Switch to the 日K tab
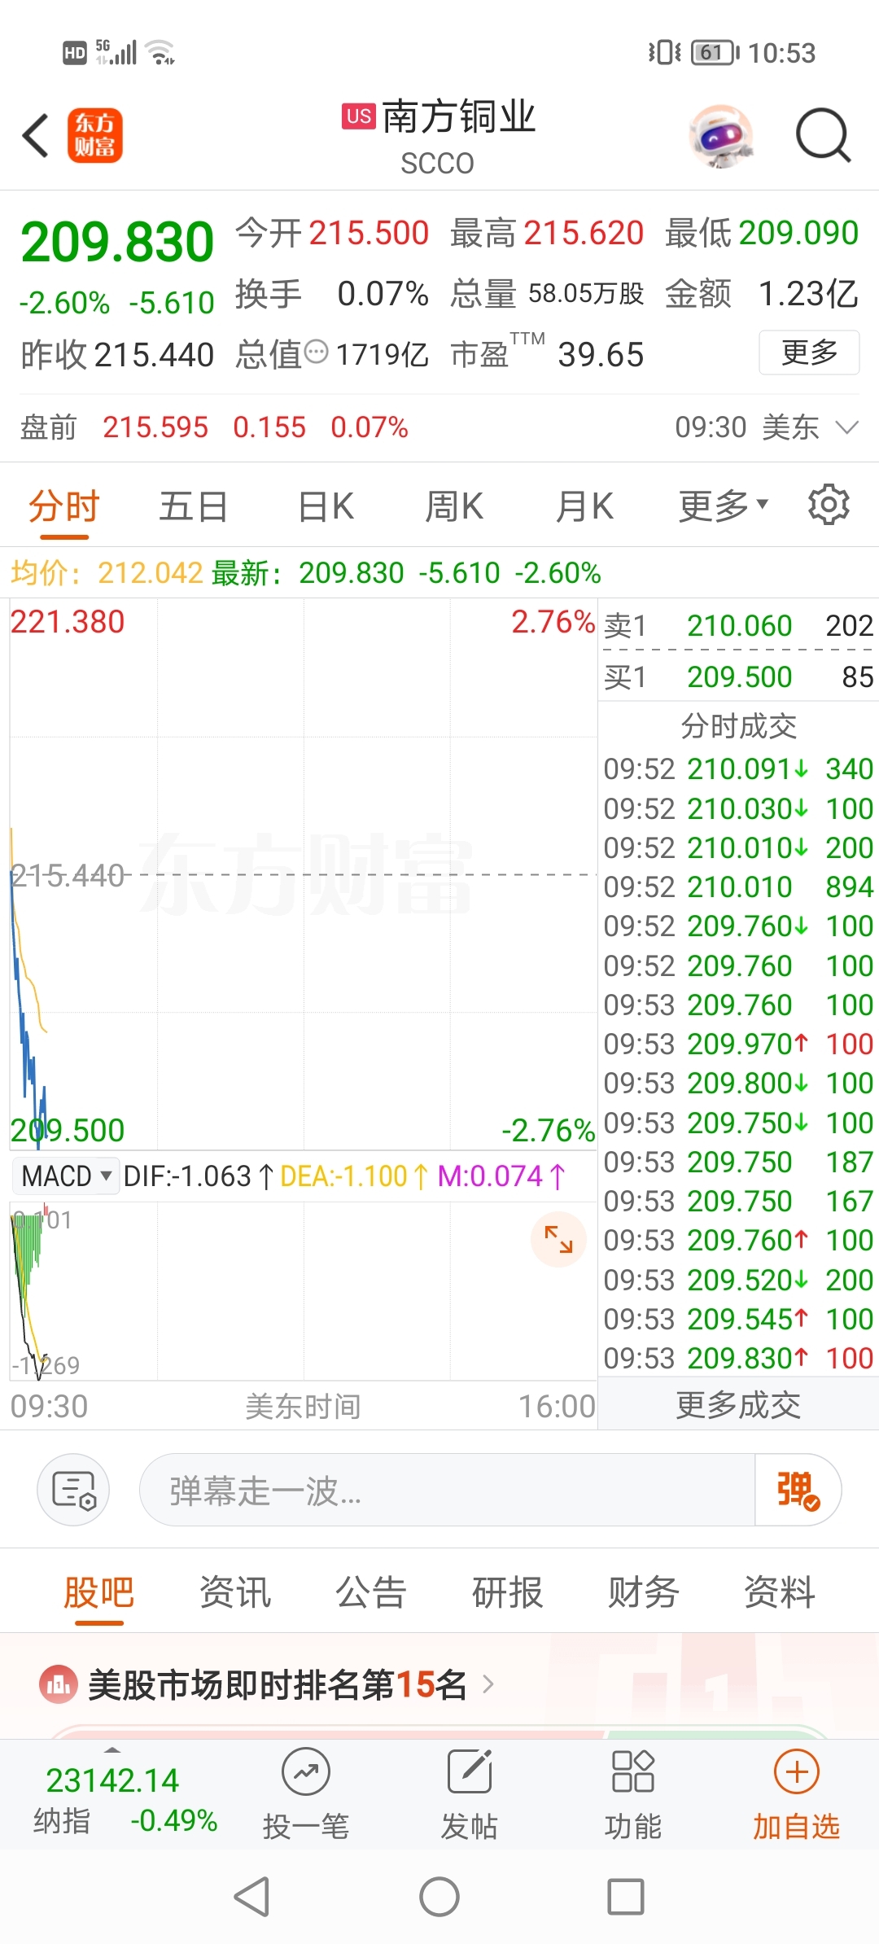Viewport: 879px width, 1944px height. (326, 506)
